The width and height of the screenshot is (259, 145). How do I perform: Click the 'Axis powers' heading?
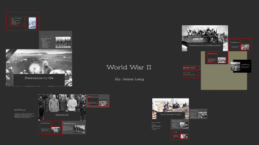(156, 122)
